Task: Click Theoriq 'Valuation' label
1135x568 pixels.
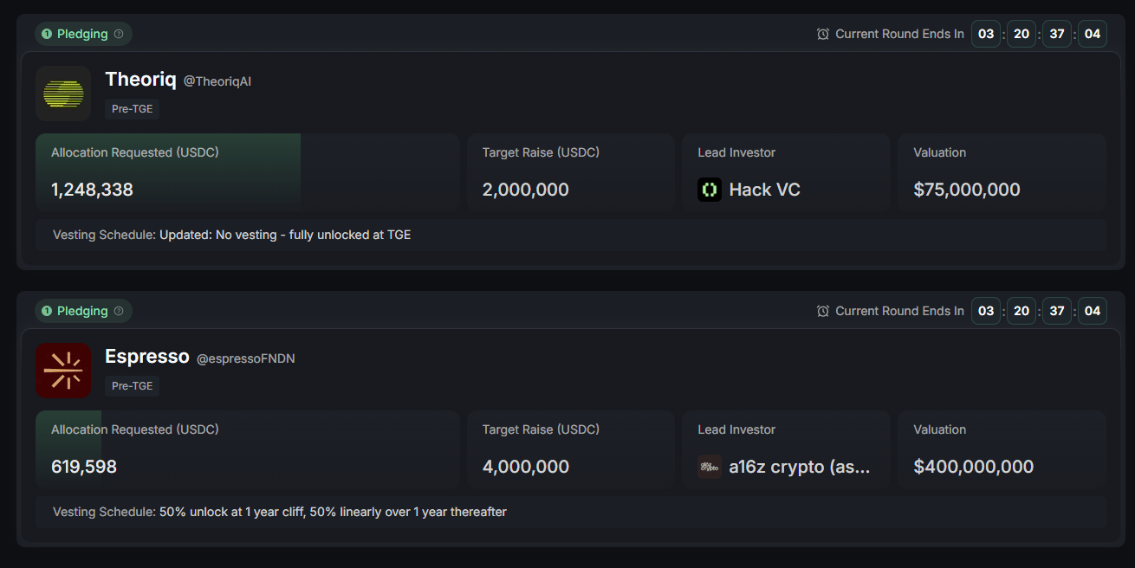Action: point(939,152)
